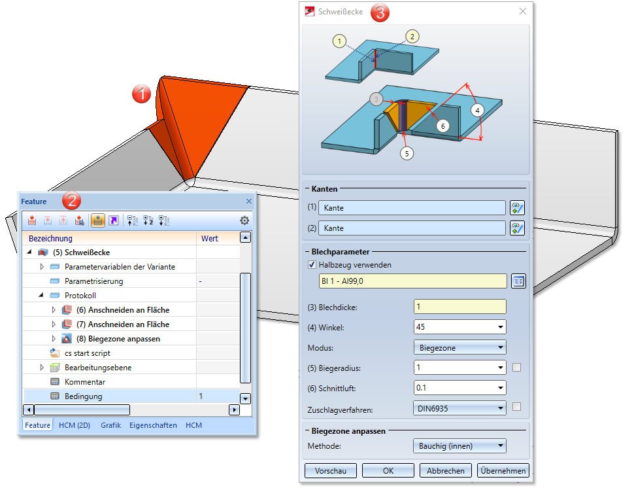Screen dimensions: 634x488
Task: Click icon of (7) Anschneiden an Fläche
Action: tap(67, 324)
